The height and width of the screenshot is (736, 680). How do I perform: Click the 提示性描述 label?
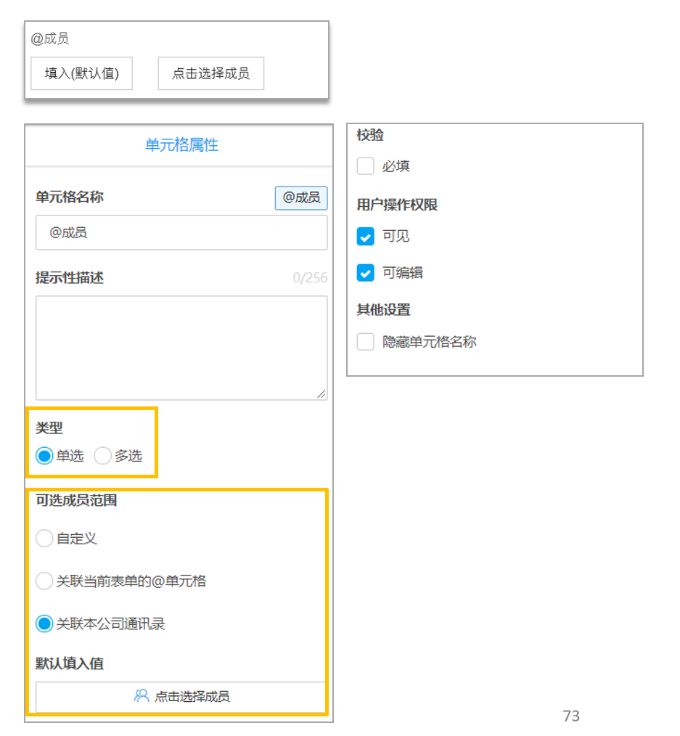pos(70,278)
